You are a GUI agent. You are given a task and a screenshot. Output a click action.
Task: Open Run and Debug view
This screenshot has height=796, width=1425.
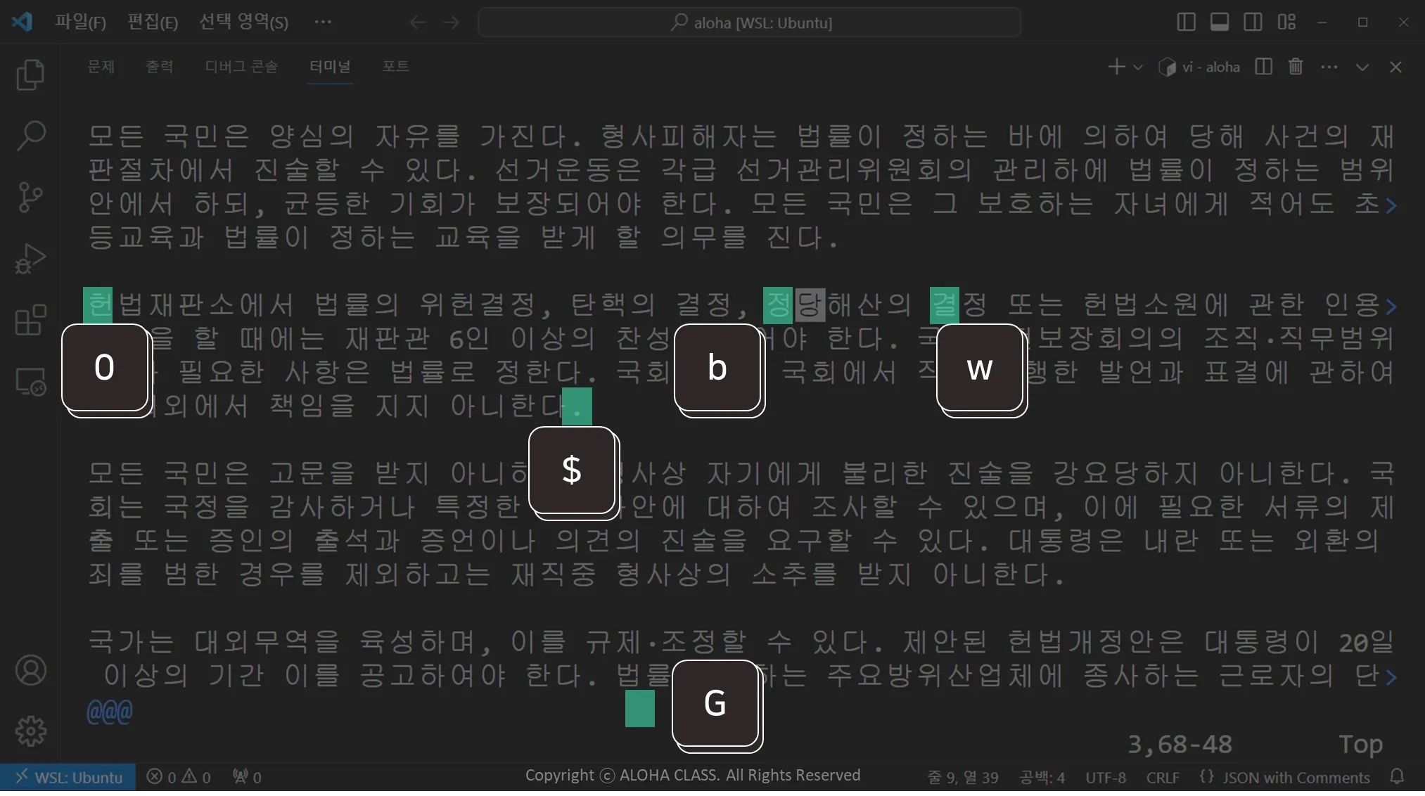click(30, 259)
